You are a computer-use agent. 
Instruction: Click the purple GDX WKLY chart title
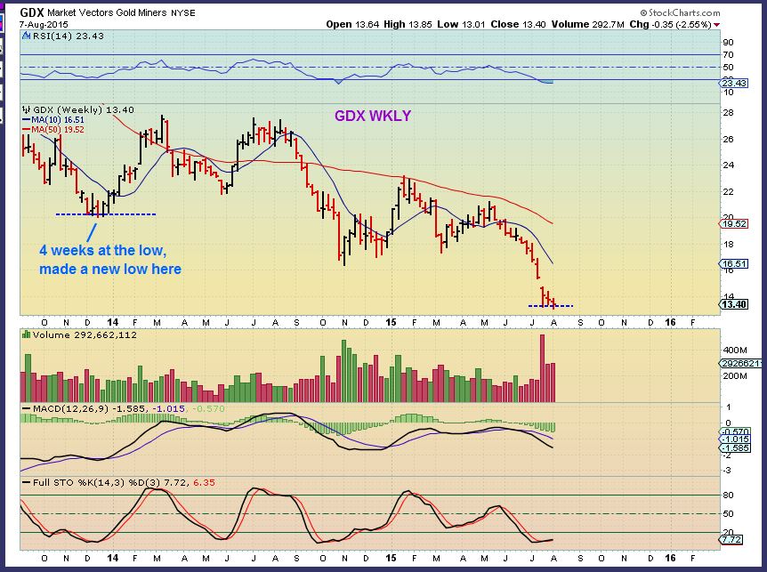tap(373, 116)
